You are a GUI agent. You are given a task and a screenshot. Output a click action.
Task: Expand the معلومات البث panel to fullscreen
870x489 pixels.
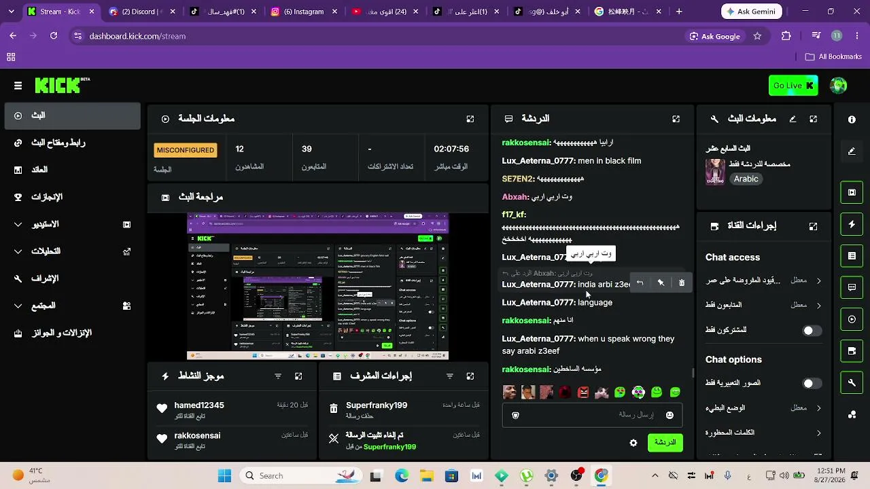point(813,119)
